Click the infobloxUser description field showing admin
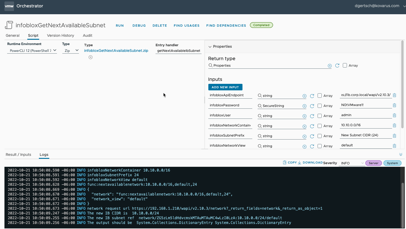The width and height of the screenshot is (406, 229). tap(366, 115)
